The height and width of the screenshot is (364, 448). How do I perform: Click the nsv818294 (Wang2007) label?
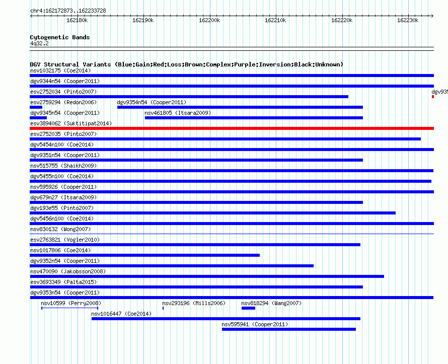tap(271, 303)
